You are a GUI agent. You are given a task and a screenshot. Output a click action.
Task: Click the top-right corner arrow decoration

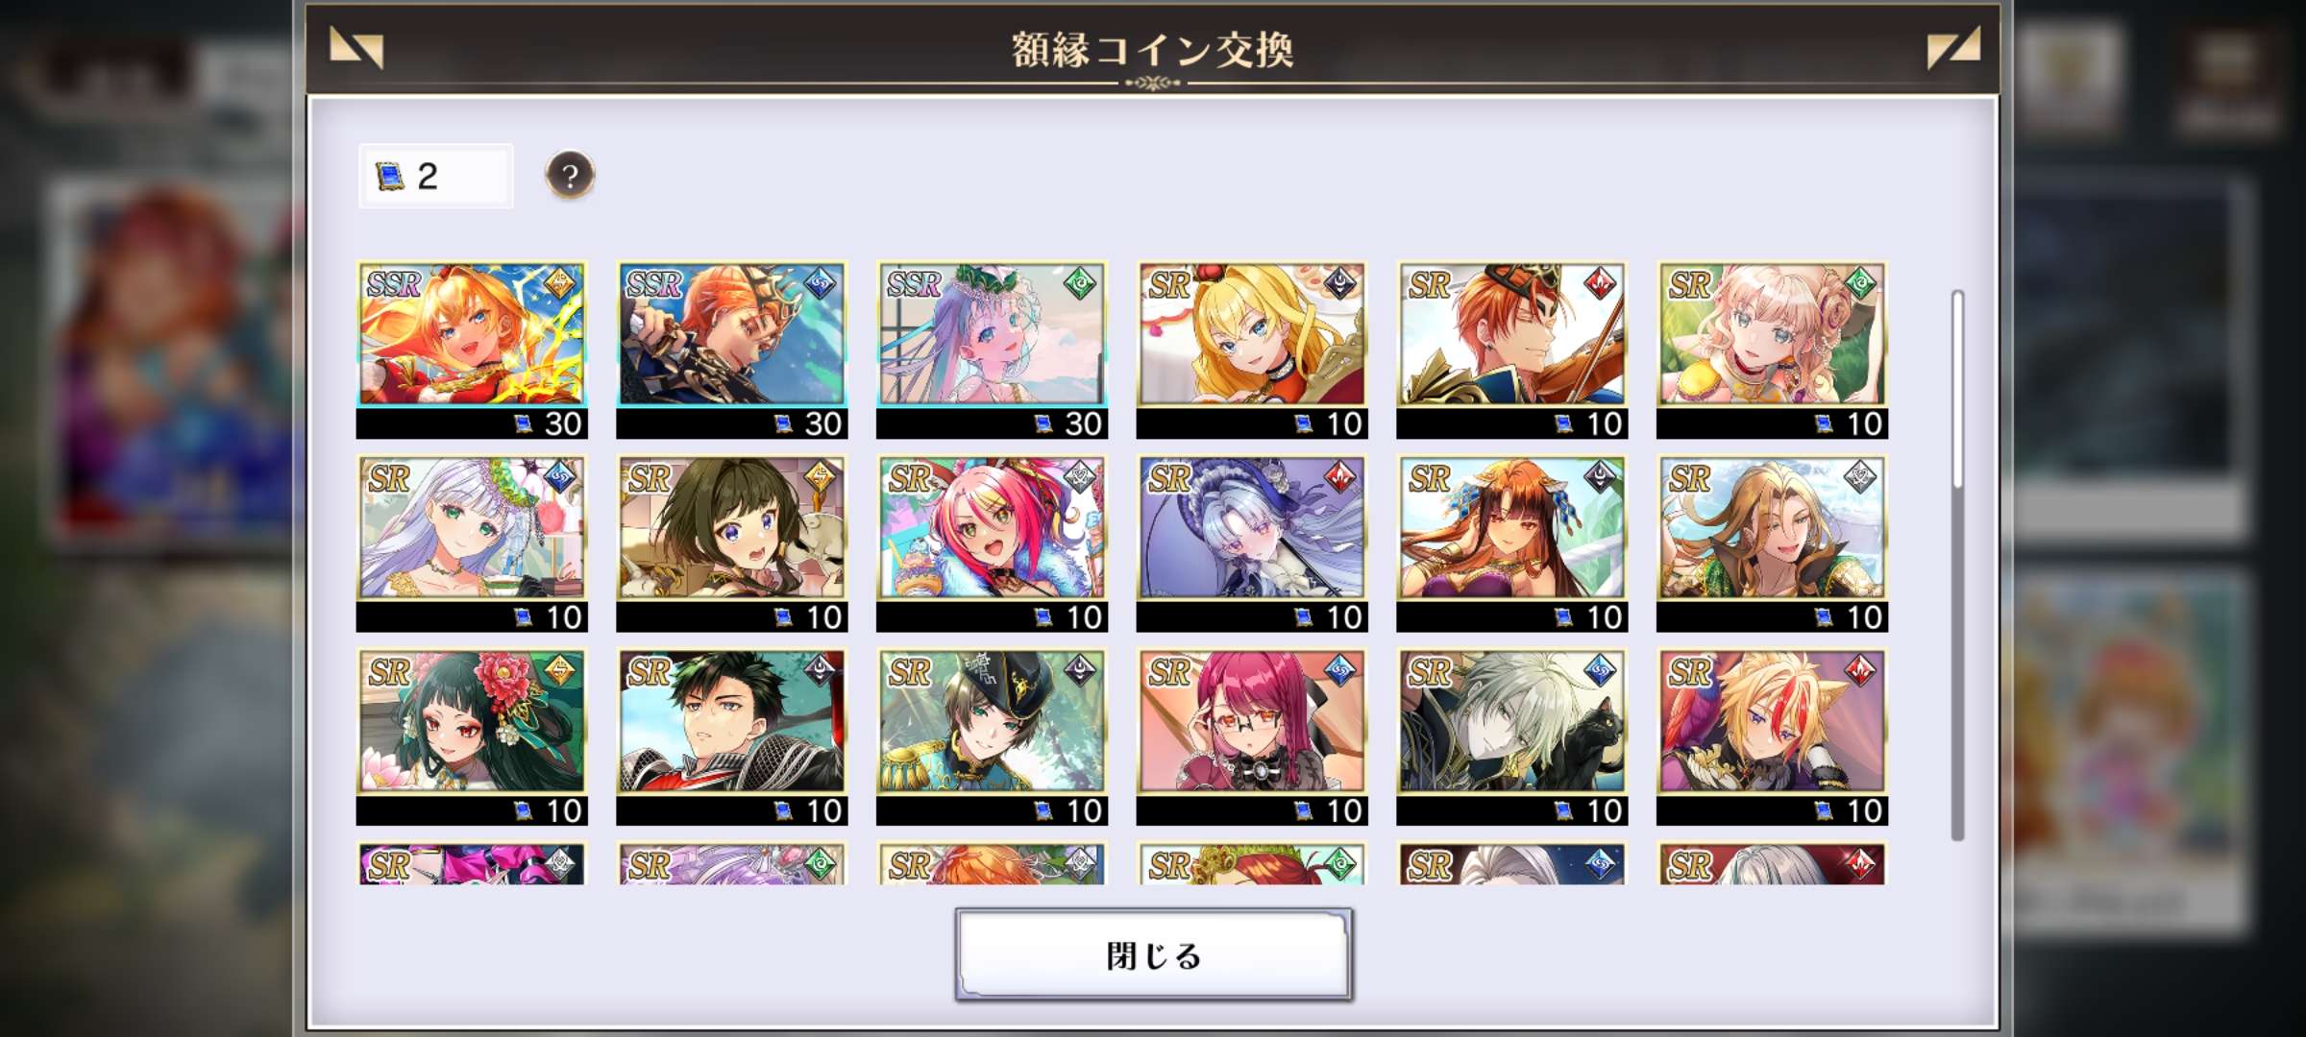[1953, 47]
